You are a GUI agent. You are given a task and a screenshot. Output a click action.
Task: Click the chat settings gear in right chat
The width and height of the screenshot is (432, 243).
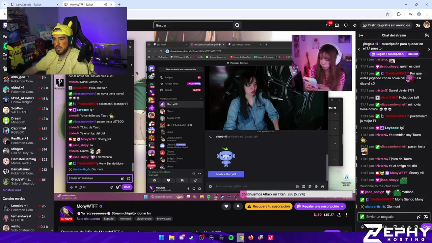[416, 227]
